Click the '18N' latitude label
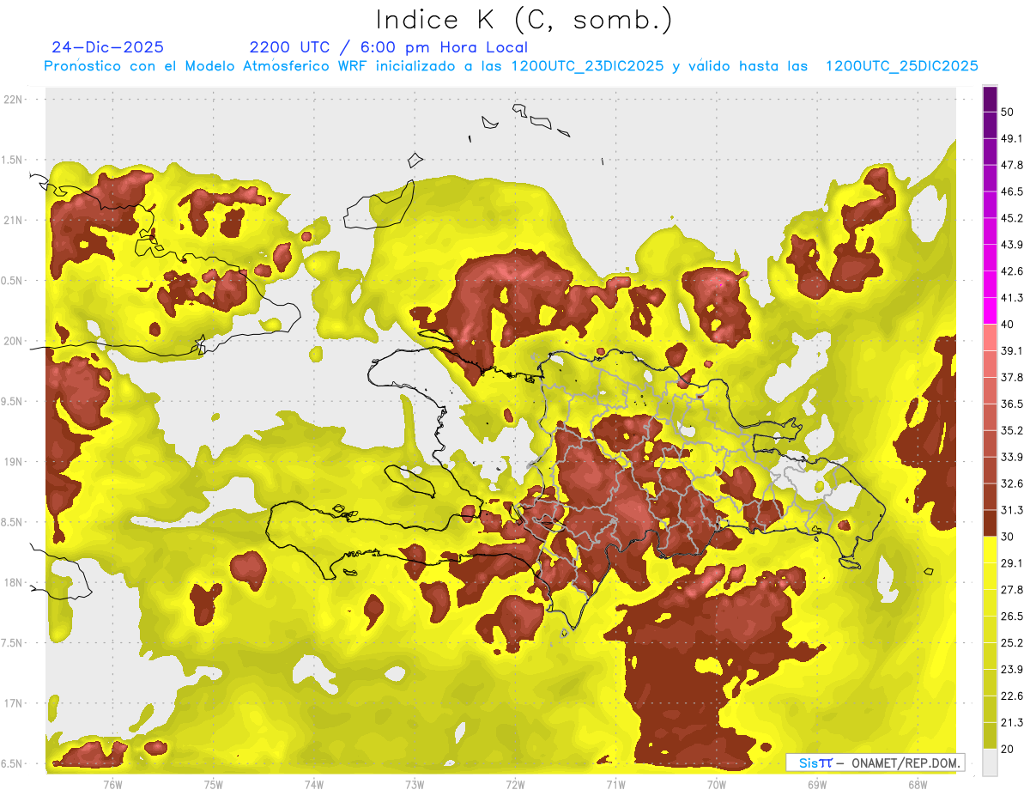 pos(14,582)
